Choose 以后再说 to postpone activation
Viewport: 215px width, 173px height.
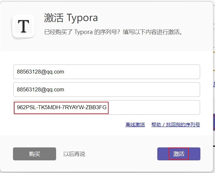(74, 154)
